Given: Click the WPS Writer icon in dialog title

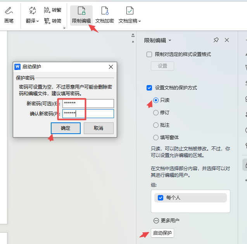Looking at the screenshot, I should coord(17,66).
